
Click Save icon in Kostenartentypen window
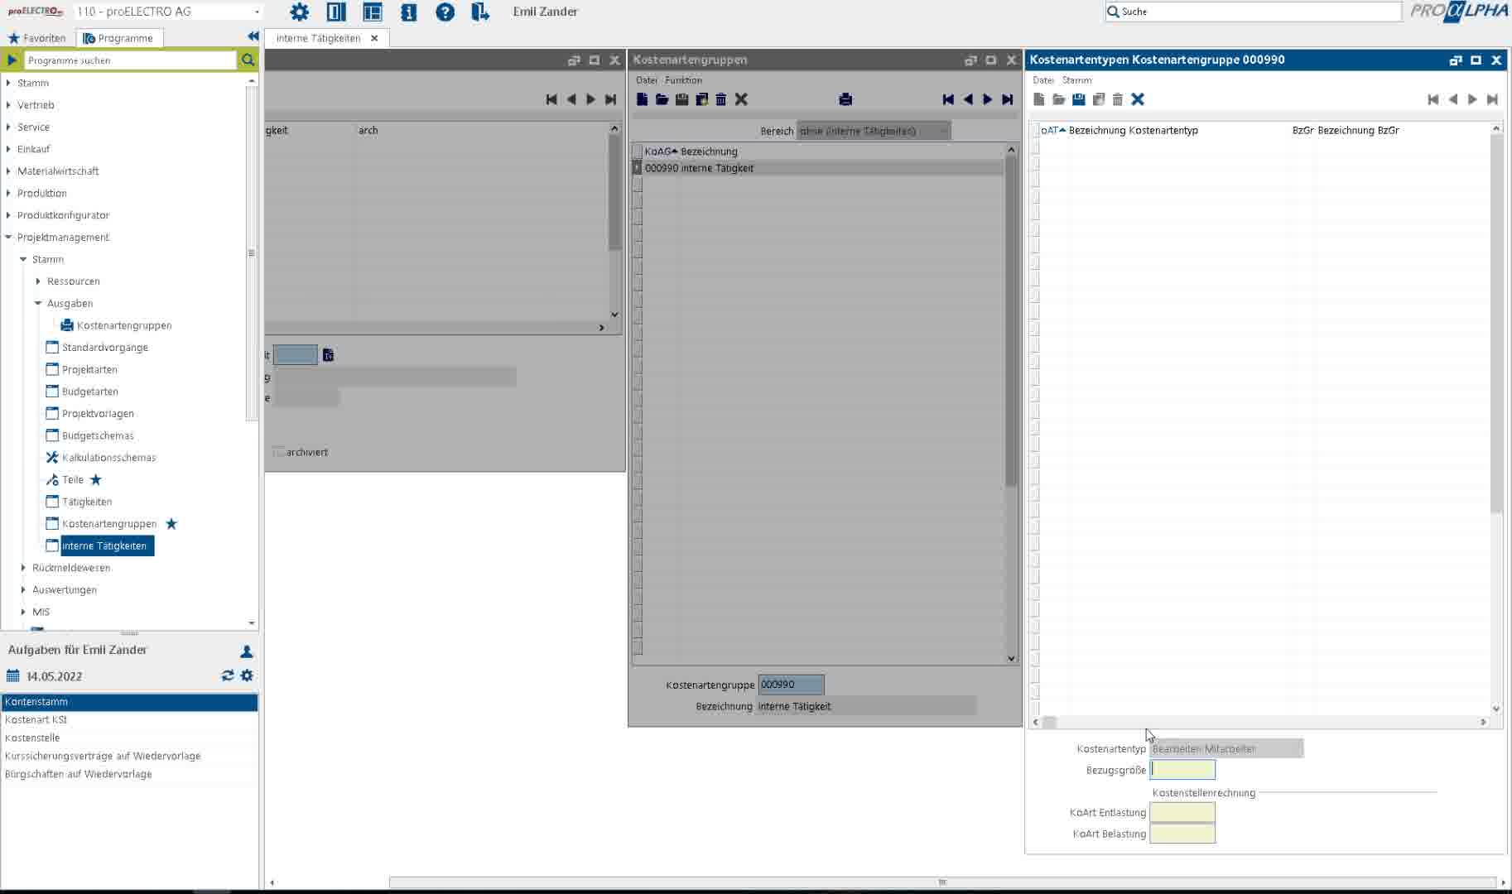pos(1078,99)
